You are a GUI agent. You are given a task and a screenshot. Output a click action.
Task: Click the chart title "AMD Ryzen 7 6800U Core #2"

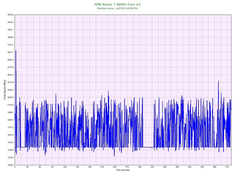tap(117, 4)
